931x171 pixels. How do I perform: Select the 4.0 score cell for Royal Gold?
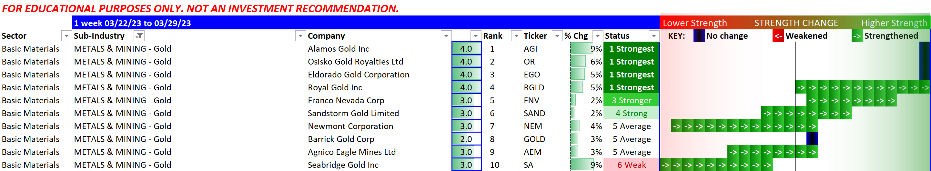tap(466, 87)
